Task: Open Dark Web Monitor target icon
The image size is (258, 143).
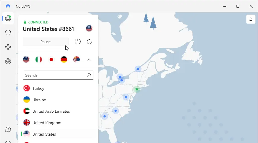Action: point(8,61)
